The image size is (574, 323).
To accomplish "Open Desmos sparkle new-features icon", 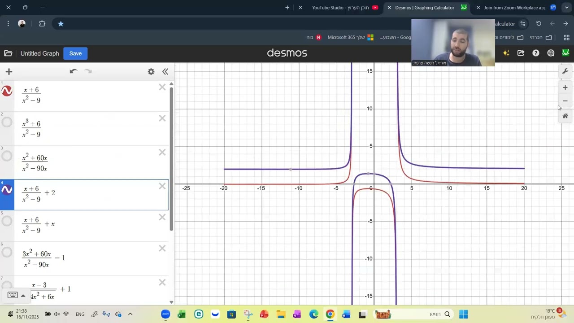I will coord(506,53).
